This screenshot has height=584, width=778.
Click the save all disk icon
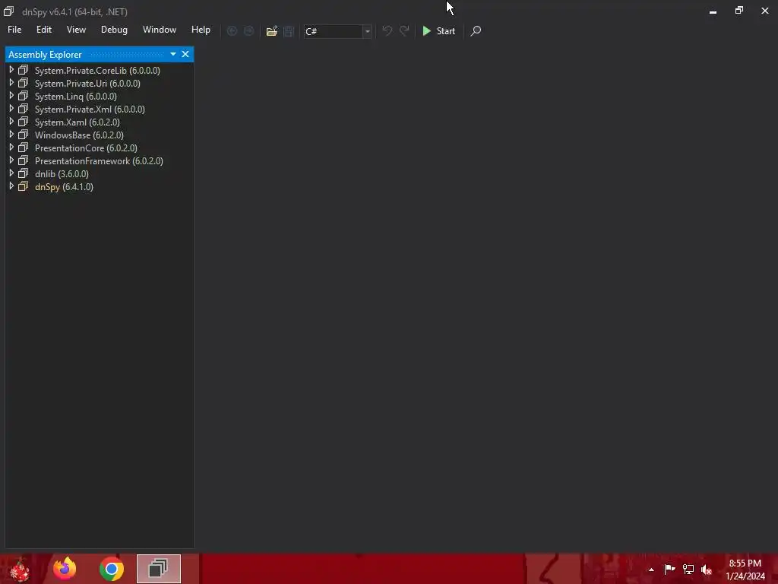[288, 30]
